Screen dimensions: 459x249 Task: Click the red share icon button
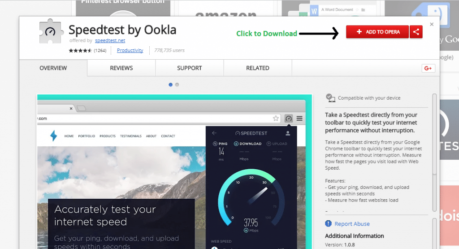pos(416,32)
